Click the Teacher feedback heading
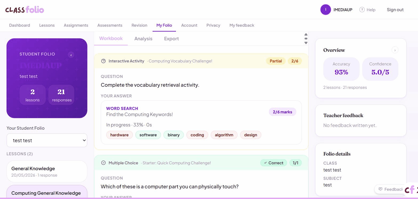Screen dimensions: 418x199 [x=343, y=116]
